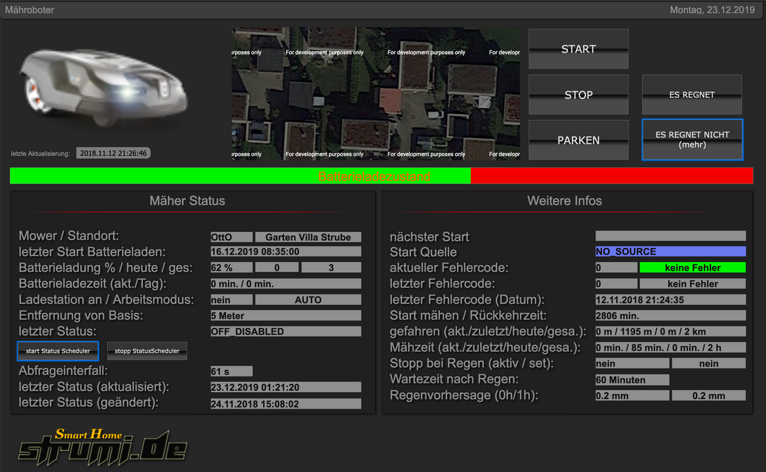This screenshot has width=766, height=472.
Task: Click the 16.12.2019 08:35:00 battery start value
Action: [x=286, y=252]
